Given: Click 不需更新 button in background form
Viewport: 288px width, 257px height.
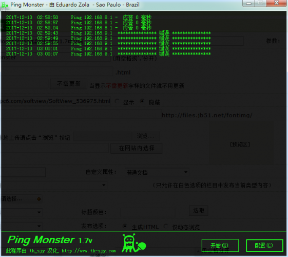Looking at the screenshot, I should 69,84.
